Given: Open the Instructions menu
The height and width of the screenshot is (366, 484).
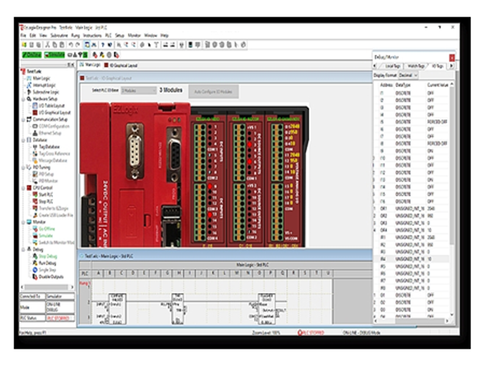Looking at the screenshot, I should [x=92, y=35].
